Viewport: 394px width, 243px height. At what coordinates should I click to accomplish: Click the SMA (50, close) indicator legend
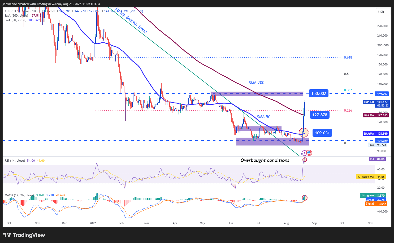tap(22, 20)
